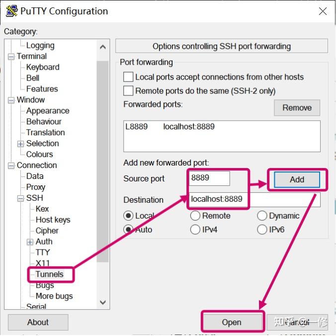Click the Open button

232,322
